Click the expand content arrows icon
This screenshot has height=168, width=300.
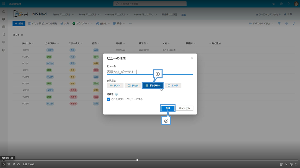pos(294,24)
